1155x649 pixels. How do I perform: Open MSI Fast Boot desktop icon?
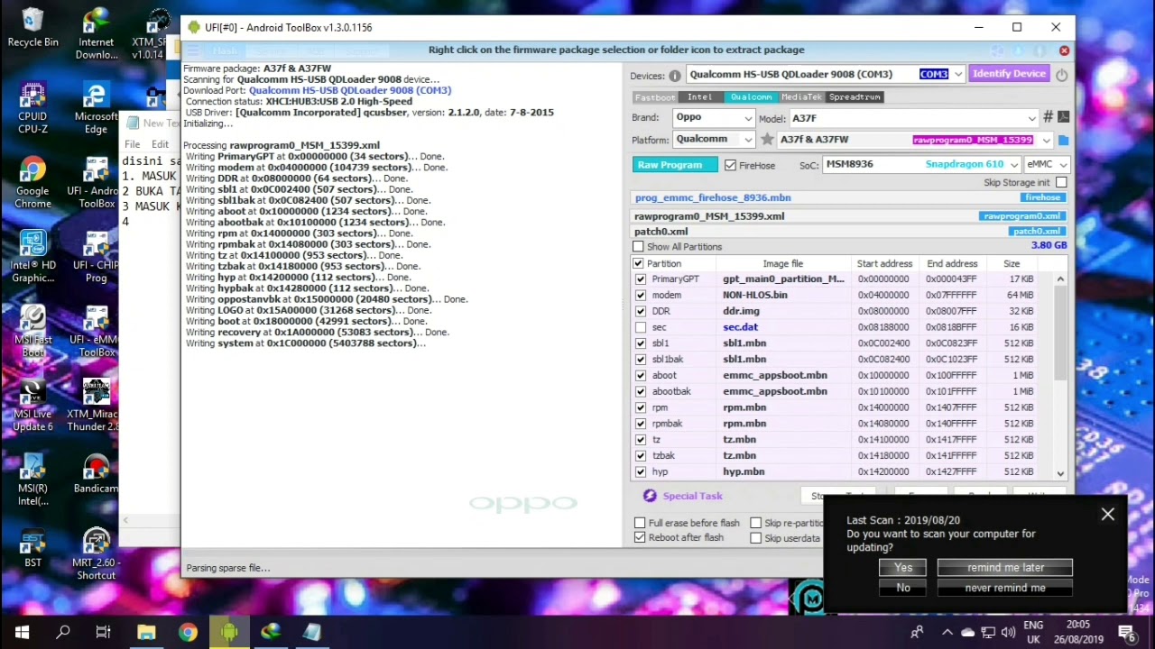tap(32, 333)
